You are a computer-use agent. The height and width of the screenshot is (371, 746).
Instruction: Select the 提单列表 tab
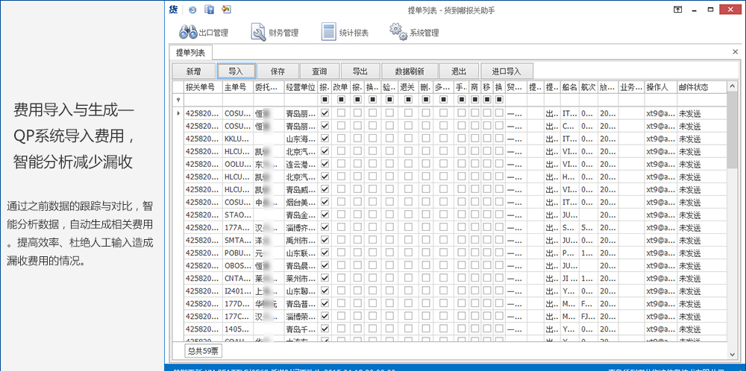(191, 52)
